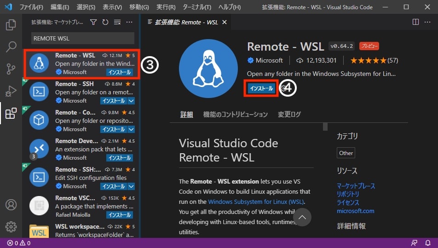Click the VS Code logo in title bar
The height and width of the screenshot is (248, 438).
(x=8, y=7)
